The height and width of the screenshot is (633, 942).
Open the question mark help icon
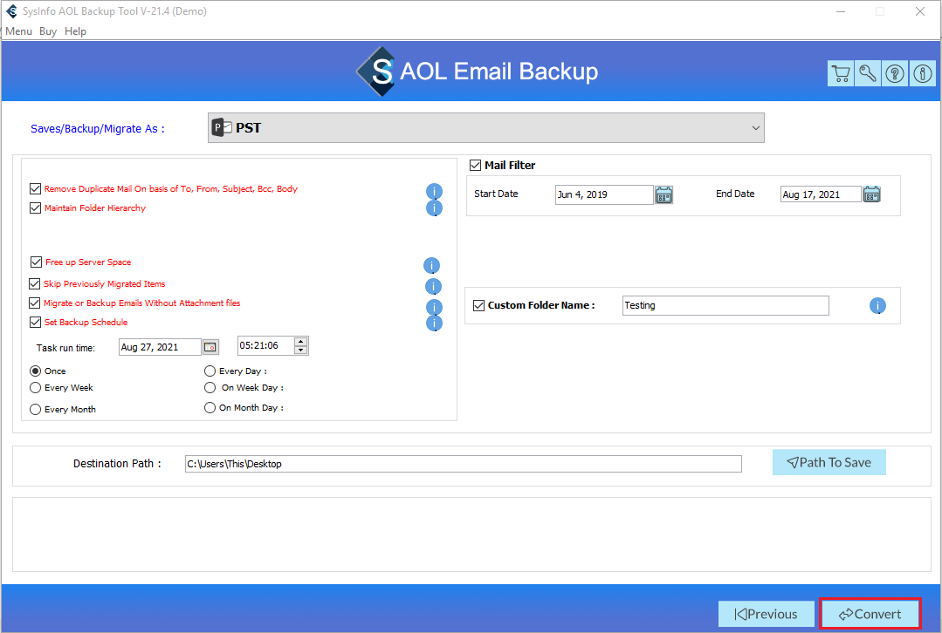click(x=895, y=74)
